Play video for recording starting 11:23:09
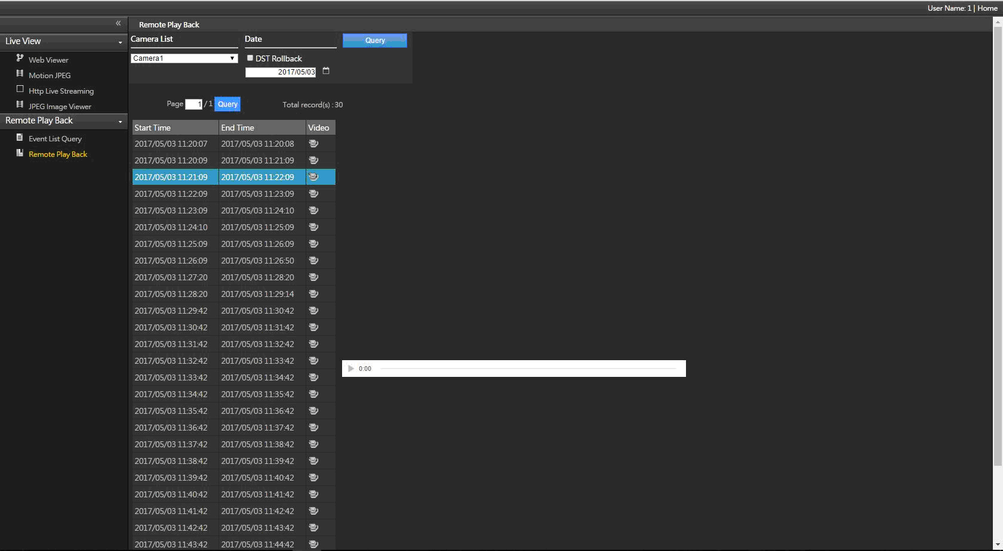 click(313, 211)
